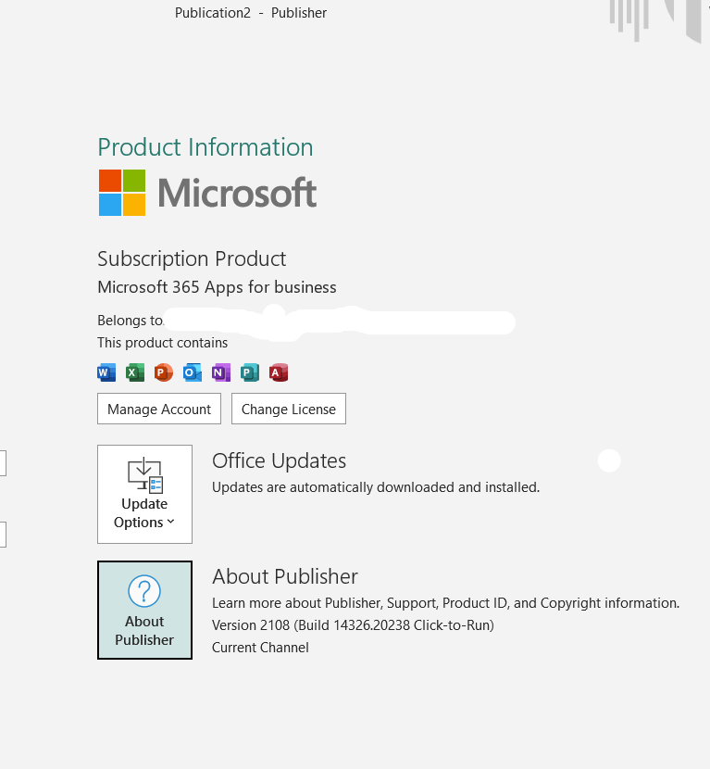Click the About Publisher question mark icon
Image resolution: width=710 pixels, height=769 pixels.
pyautogui.click(x=144, y=591)
